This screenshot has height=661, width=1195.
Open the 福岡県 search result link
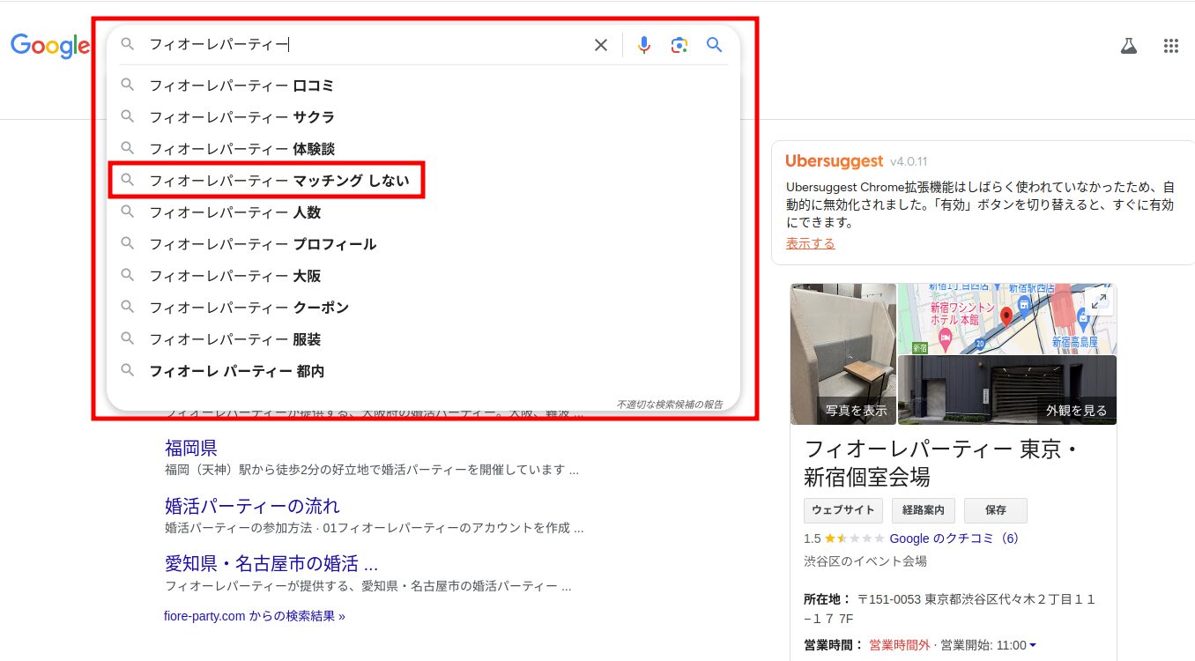pos(191,448)
